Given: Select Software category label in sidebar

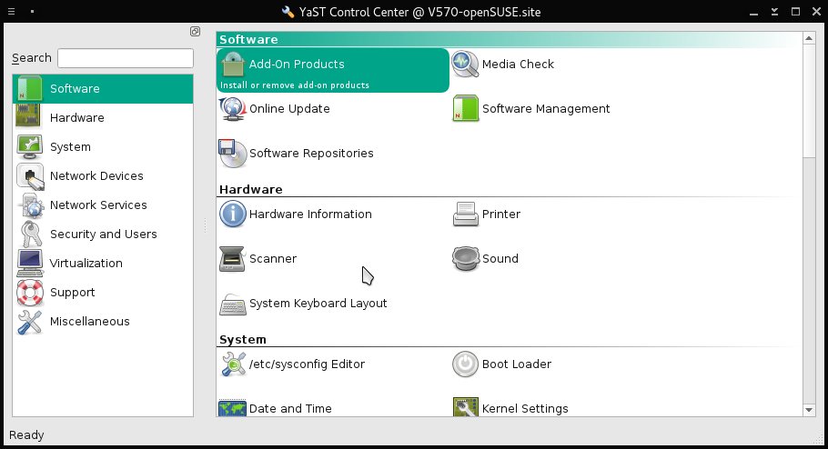Looking at the screenshot, I should coord(75,89).
